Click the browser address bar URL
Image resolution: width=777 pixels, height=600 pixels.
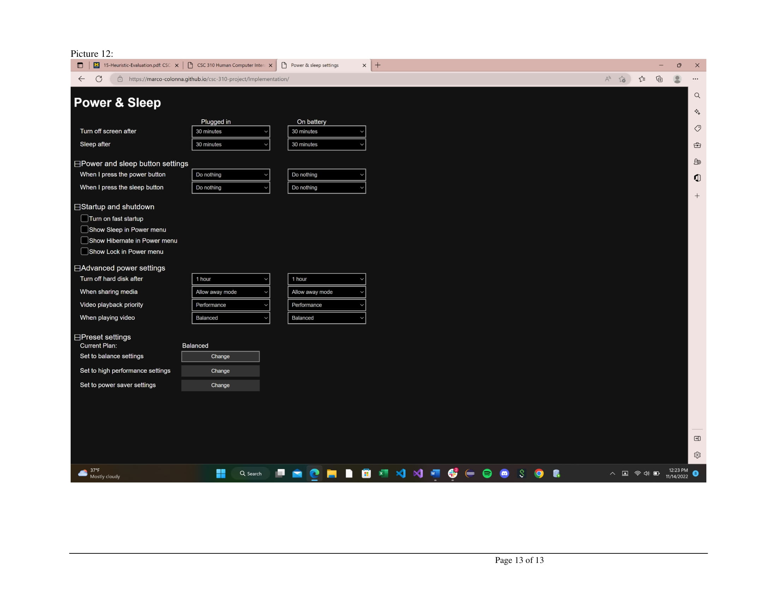[209, 79]
